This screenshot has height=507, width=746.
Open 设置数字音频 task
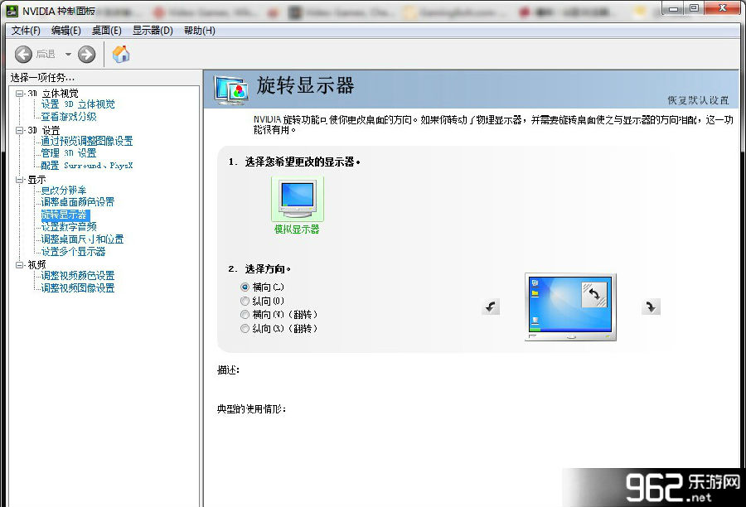69,227
